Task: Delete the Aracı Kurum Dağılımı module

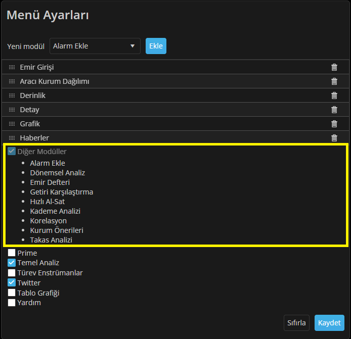Action: pos(334,81)
